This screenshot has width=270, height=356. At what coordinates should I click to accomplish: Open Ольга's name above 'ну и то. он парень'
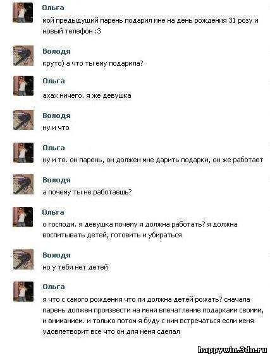tap(54, 148)
